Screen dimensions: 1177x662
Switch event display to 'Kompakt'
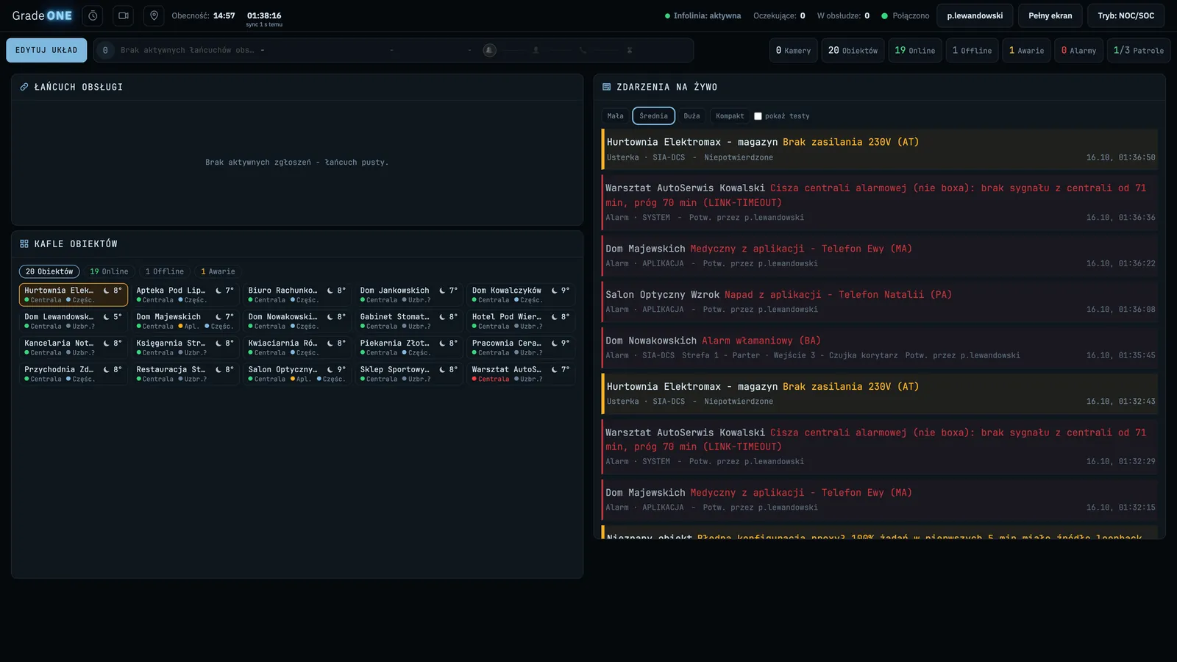[730, 116]
